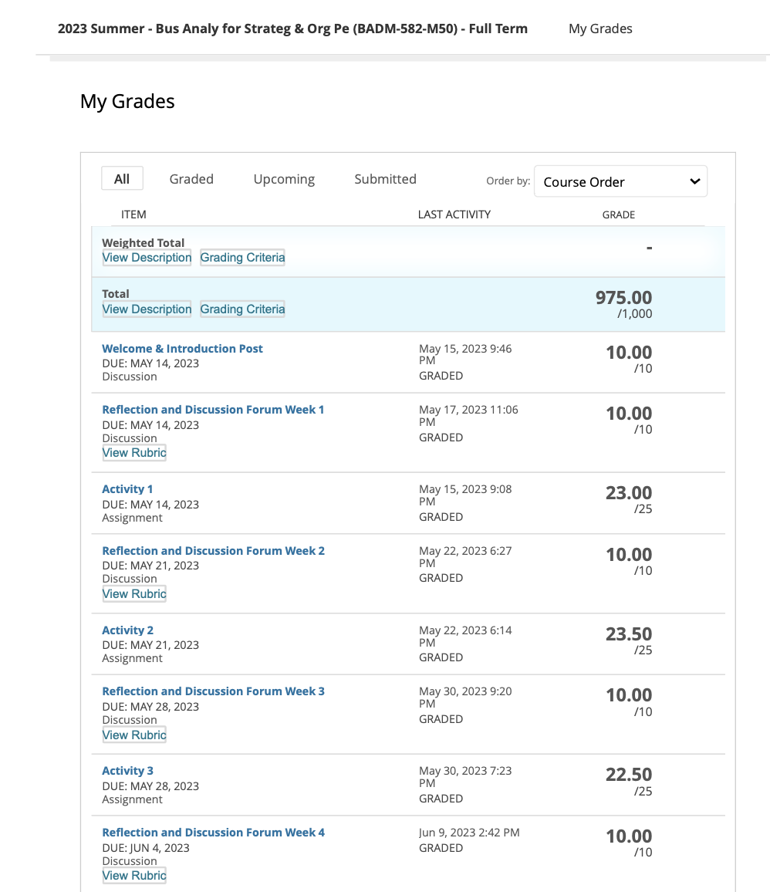Image resolution: width=770 pixels, height=892 pixels.
Task: View Description for Total row
Action: pyautogui.click(x=147, y=309)
